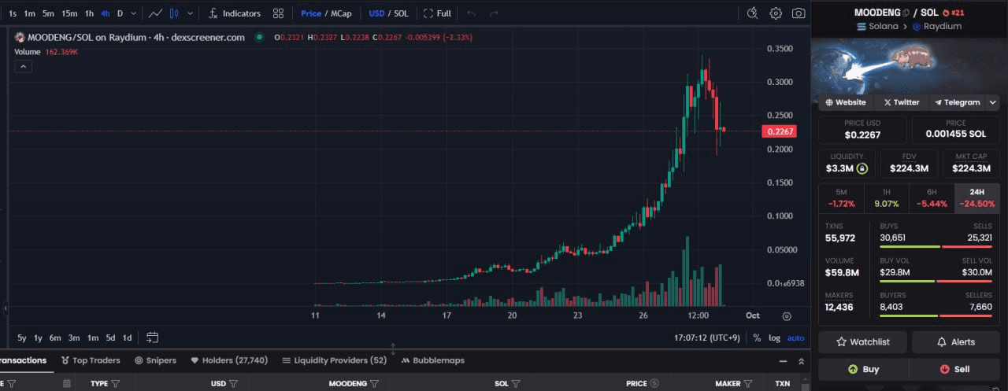Open the Bubblemaps tab

tap(433, 360)
